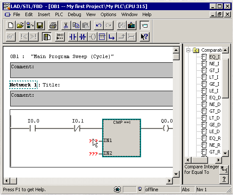Insert an output coil element
The image size is (233, 195).
(x=92, y=37)
